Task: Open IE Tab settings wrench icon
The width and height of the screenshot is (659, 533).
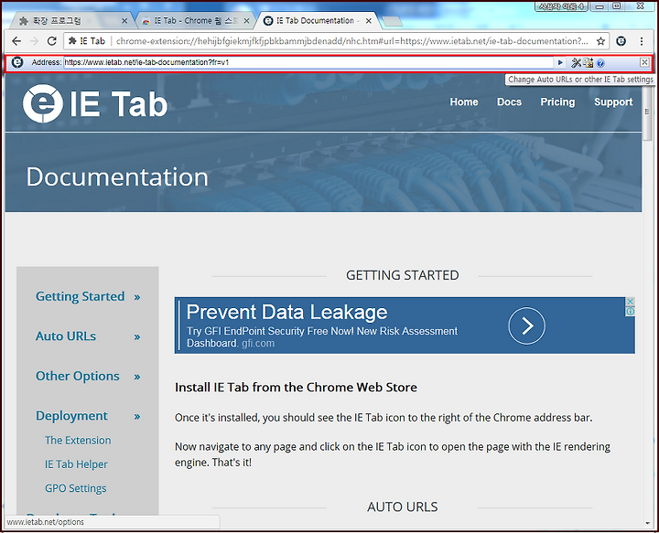Action: coord(577,62)
